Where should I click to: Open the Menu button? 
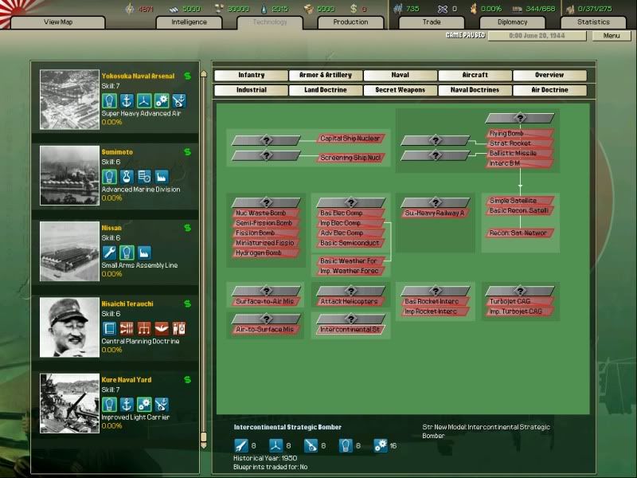pyautogui.click(x=612, y=36)
